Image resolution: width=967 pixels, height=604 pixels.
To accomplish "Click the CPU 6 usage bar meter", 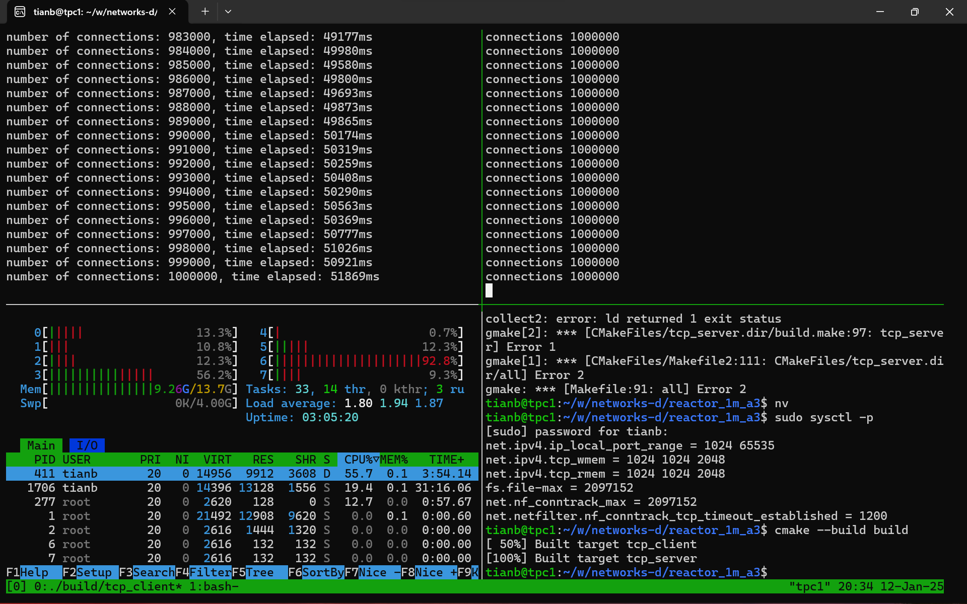I will coord(363,361).
